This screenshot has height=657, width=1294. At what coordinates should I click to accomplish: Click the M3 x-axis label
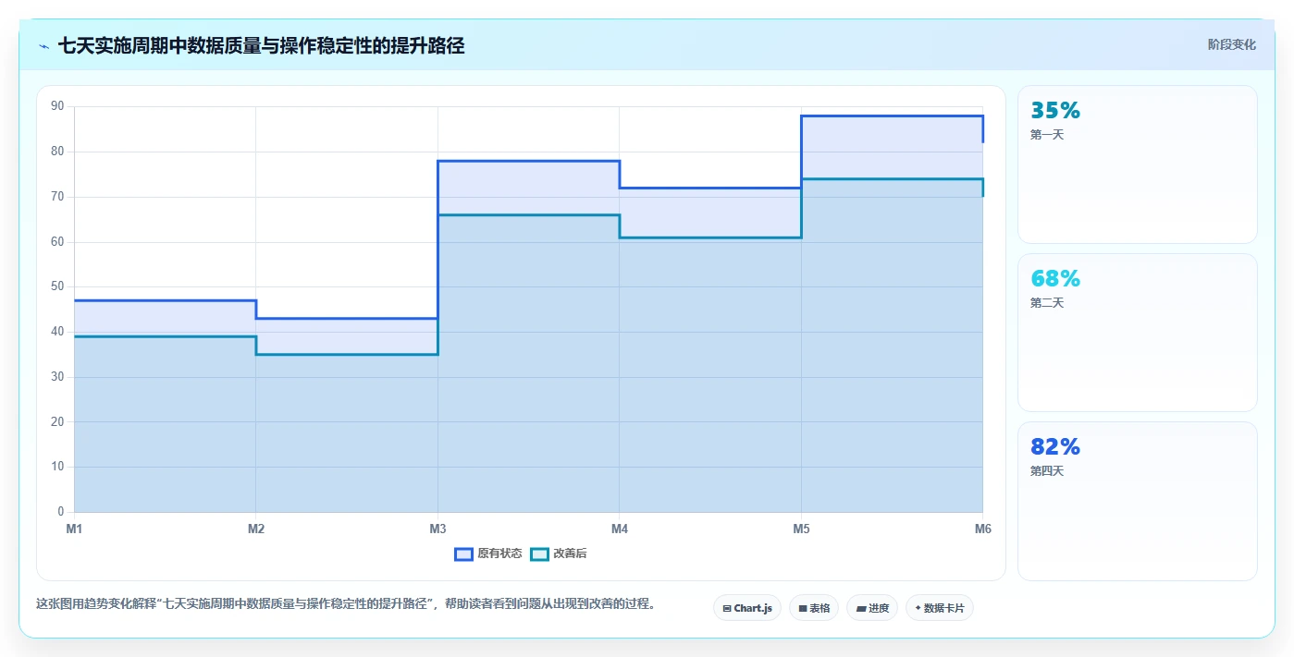[x=437, y=529]
